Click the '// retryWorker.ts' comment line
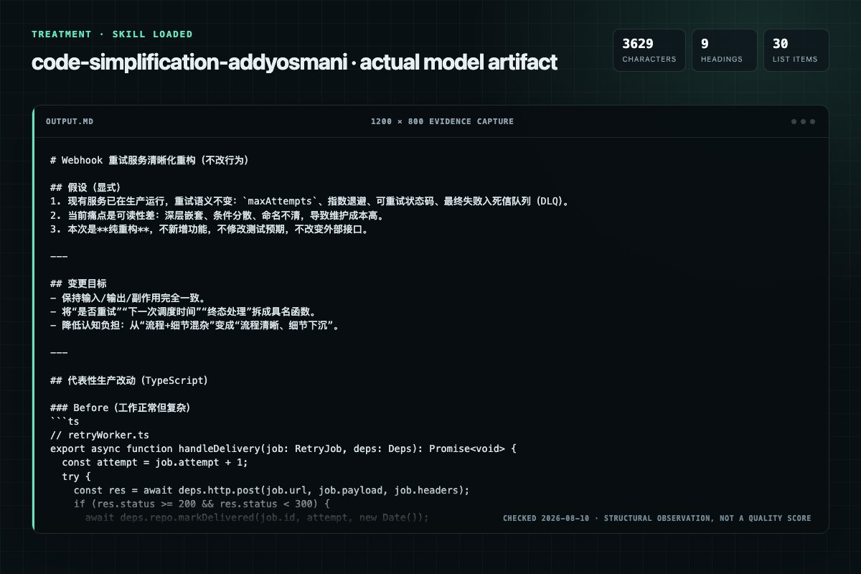The height and width of the screenshot is (574, 861). tap(100, 435)
